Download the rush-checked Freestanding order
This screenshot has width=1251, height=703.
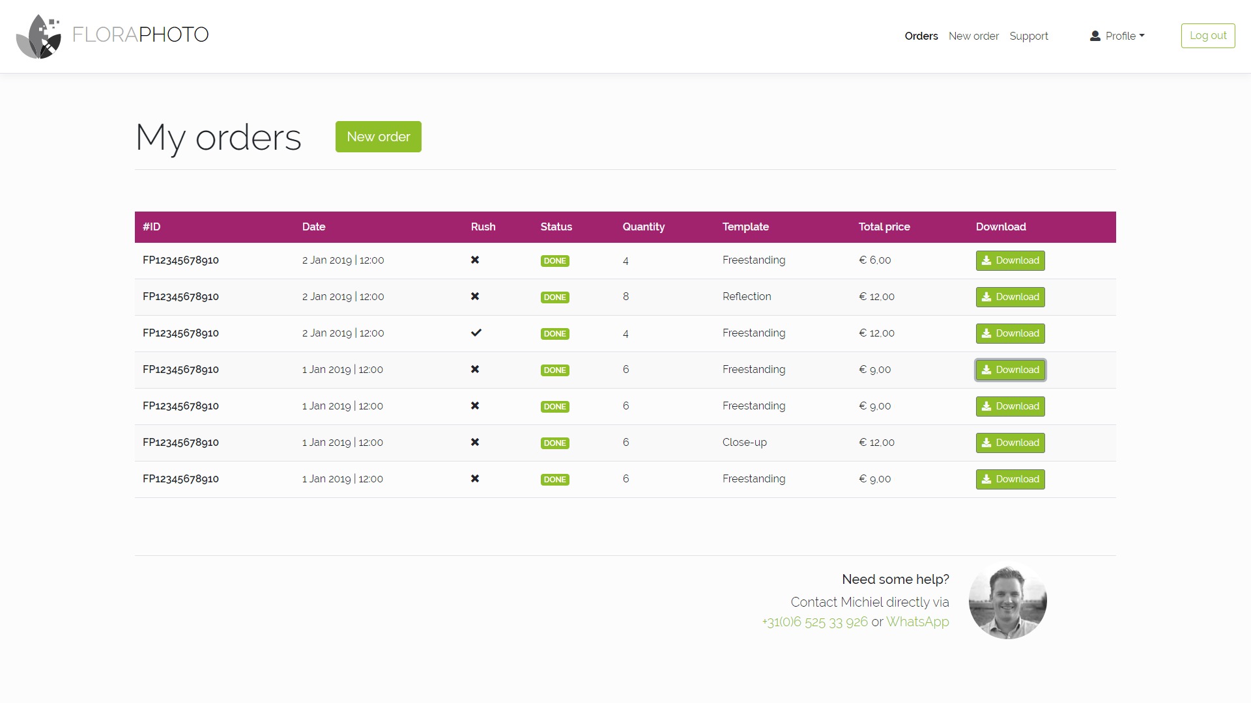point(1010,334)
